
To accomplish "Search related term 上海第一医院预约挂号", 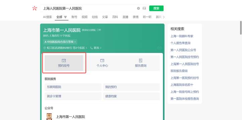I will click(185, 78).
